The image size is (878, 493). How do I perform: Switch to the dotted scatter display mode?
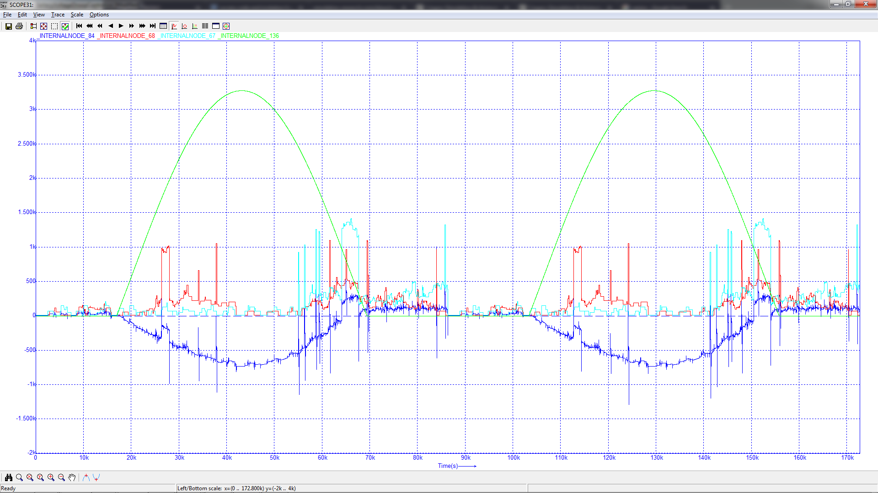[x=195, y=26]
